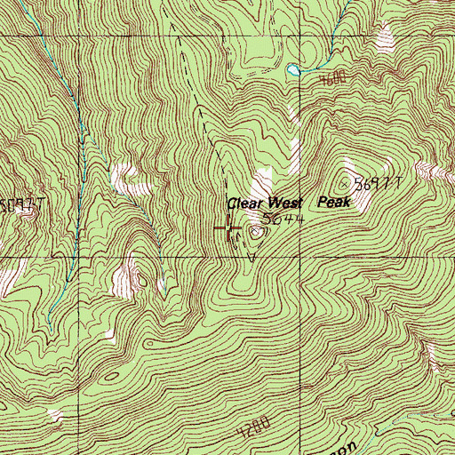The image size is (455, 455).
Task: Click the 5697T elevation label beside the eastern summit
Action: click(379, 184)
